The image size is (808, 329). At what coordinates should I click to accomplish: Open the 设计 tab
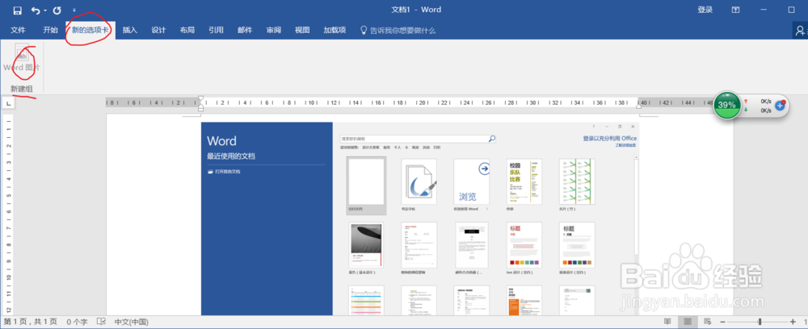click(158, 31)
